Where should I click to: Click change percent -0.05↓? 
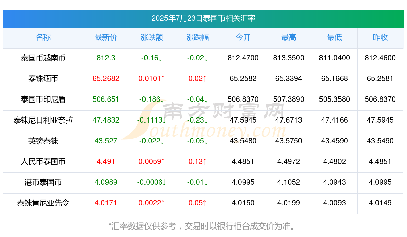[x=197, y=141]
